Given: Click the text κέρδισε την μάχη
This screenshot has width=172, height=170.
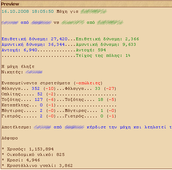Looking at the screenshot, I should pos(109,127).
